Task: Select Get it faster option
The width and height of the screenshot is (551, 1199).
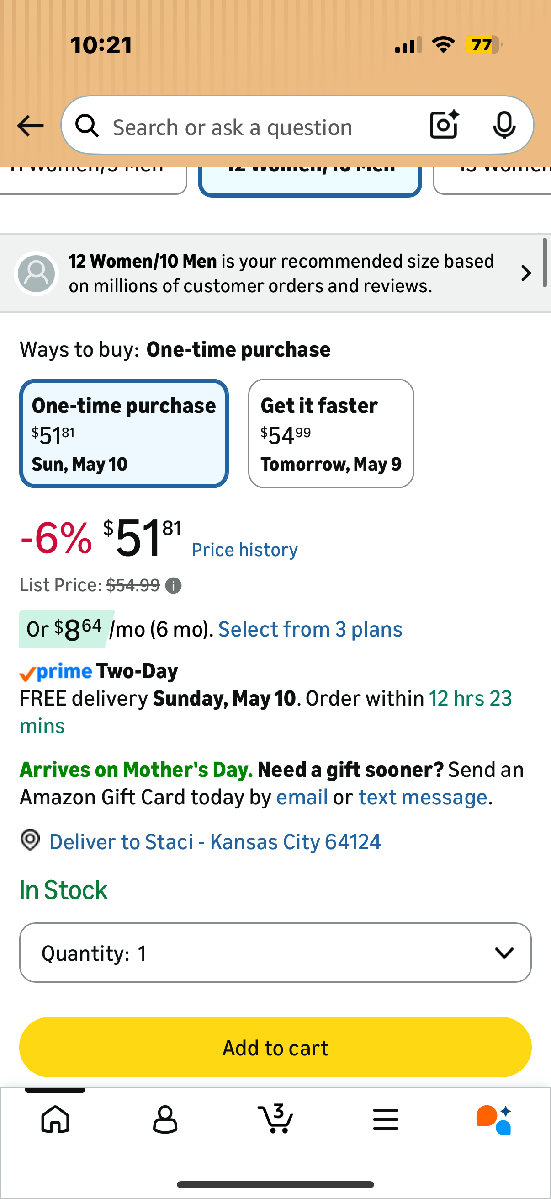Action: (x=331, y=434)
